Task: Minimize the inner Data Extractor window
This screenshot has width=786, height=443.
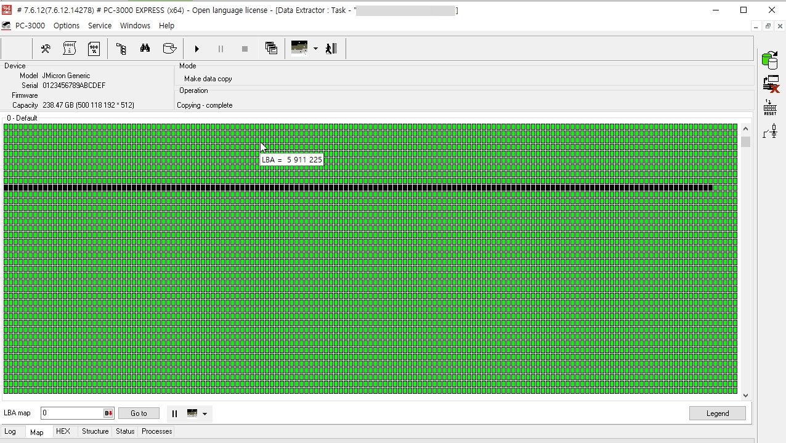Action: pyautogui.click(x=756, y=26)
